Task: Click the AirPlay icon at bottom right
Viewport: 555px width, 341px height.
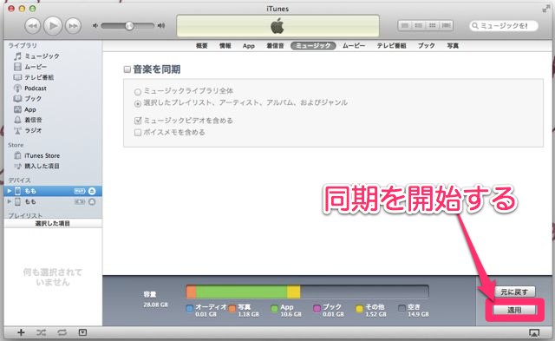Action: (x=534, y=332)
